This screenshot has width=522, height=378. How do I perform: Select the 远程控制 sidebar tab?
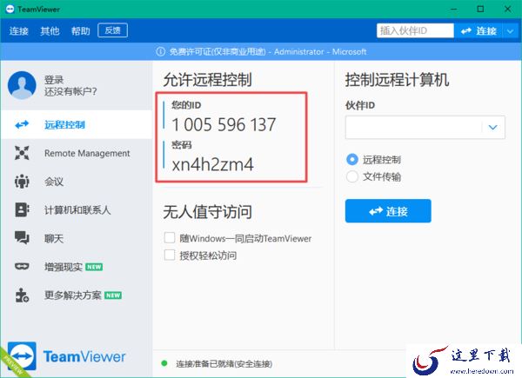pos(77,124)
